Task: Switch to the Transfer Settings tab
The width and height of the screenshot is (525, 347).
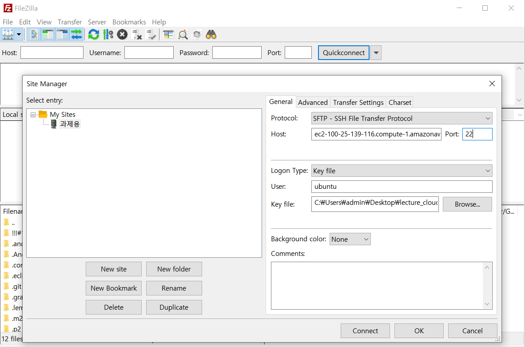Action: [358, 103]
